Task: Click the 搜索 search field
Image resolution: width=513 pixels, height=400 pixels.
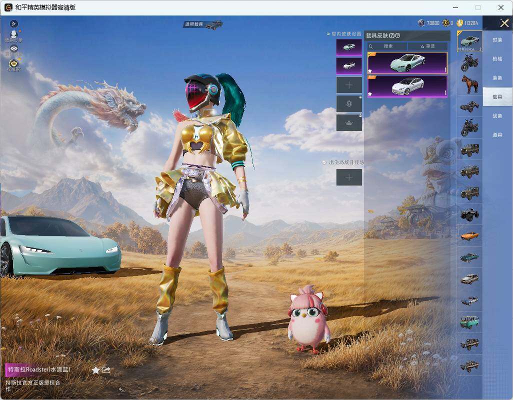Action: point(387,46)
